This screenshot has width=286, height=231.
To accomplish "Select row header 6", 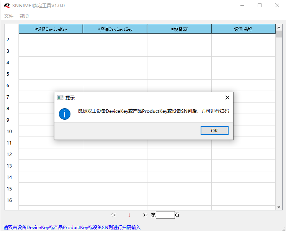I will pyautogui.click(x=11, y=85).
